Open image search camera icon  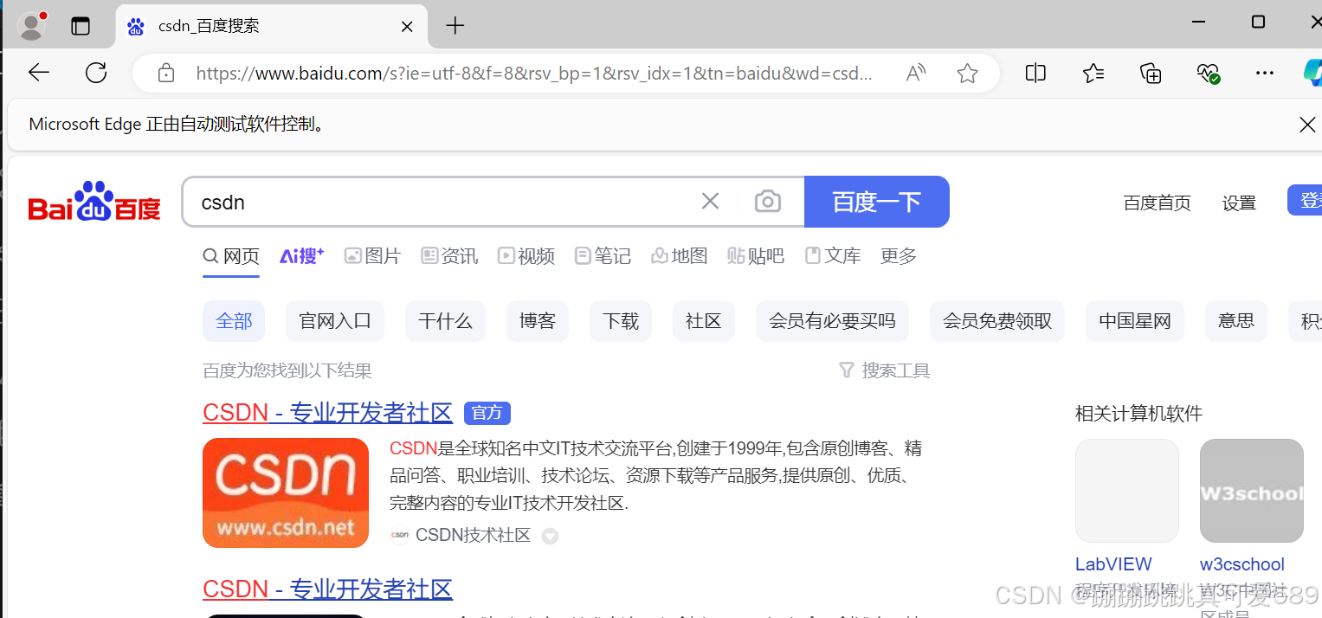tap(768, 202)
